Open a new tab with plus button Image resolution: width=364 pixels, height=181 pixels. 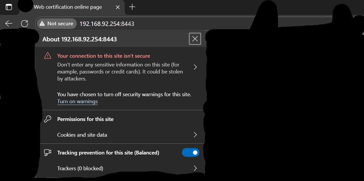tap(132, 7)
